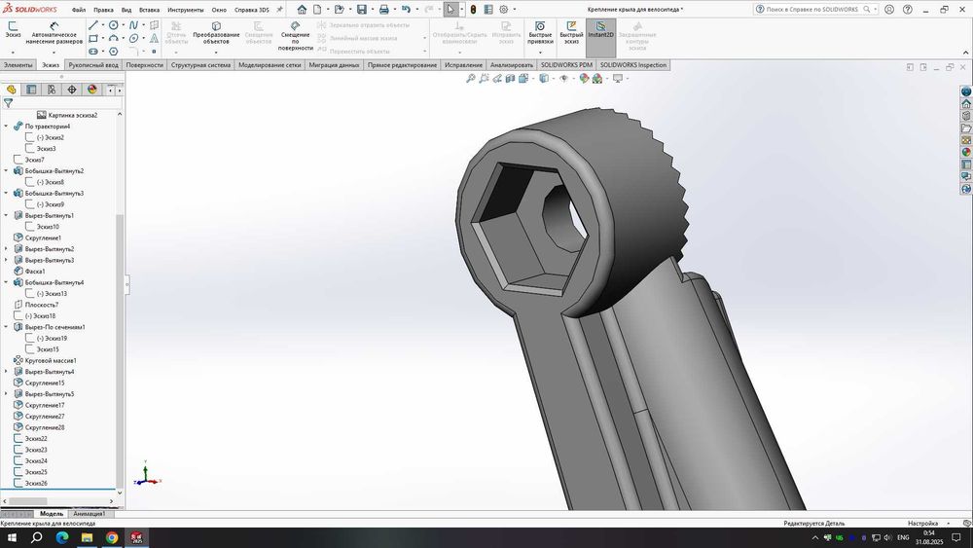This screenshot has width=973, height=548.
Task: Click the Save icon in quick toolbar
Action: [x=362, y=10]
